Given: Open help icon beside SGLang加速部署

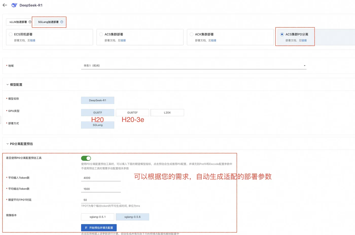Looking at the screenshot, I should [62, 22].
